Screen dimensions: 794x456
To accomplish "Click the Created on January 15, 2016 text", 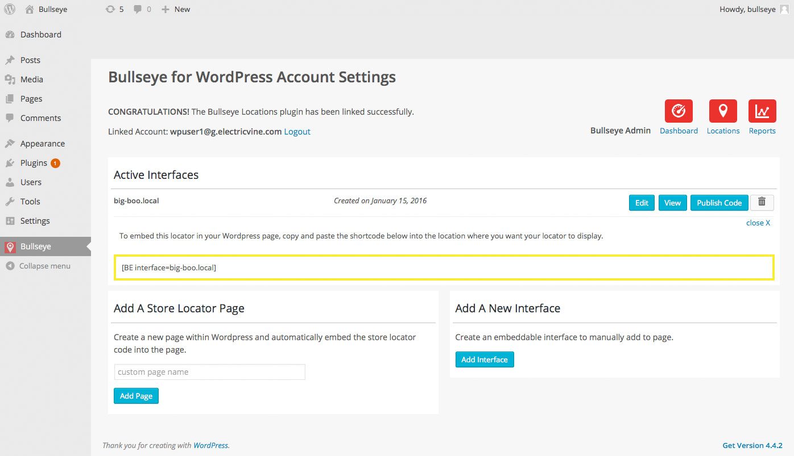I will point(380,200).
